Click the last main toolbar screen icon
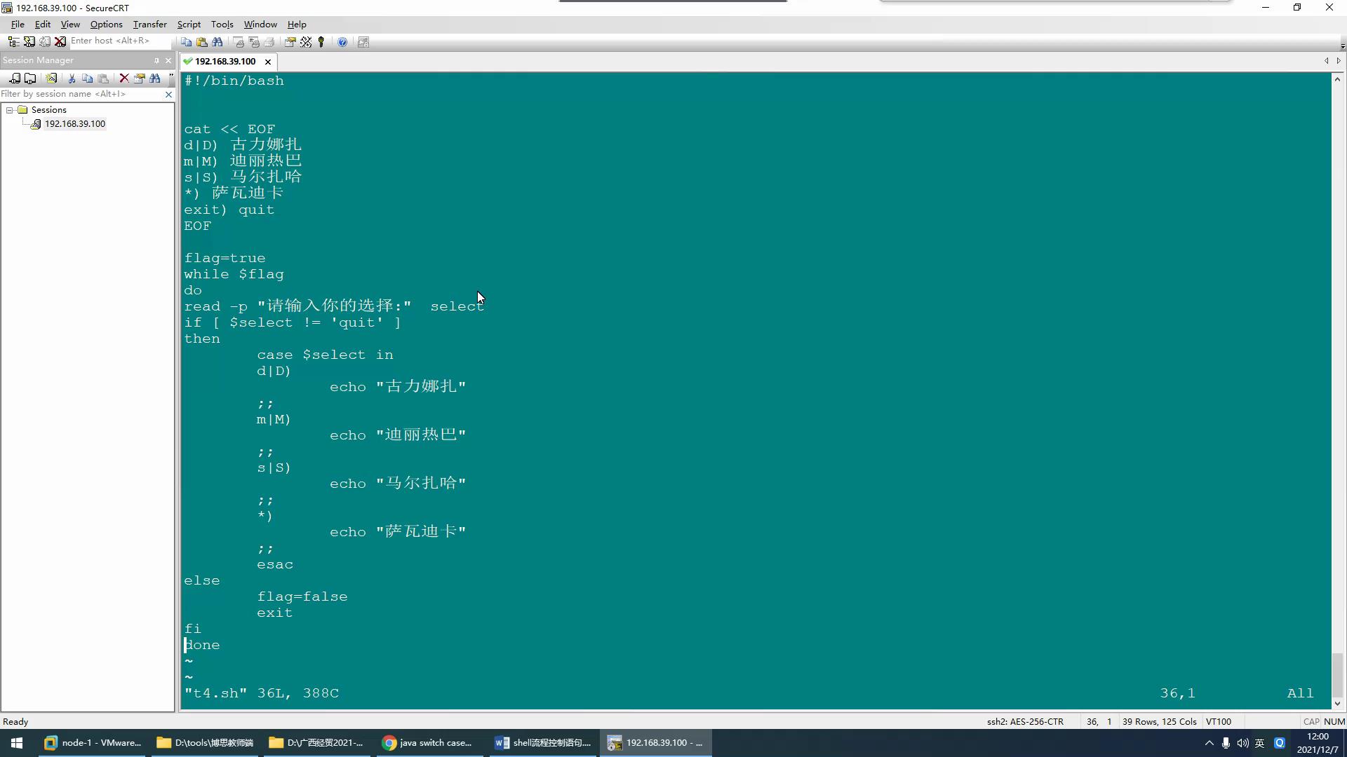 (x=363, y=42)
